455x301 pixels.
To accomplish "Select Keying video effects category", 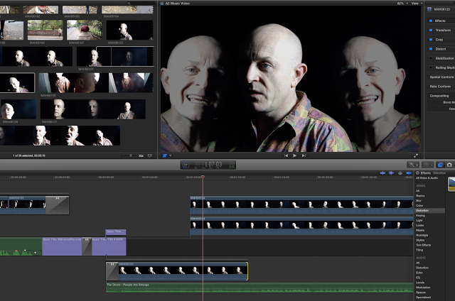I will (420, 216).
